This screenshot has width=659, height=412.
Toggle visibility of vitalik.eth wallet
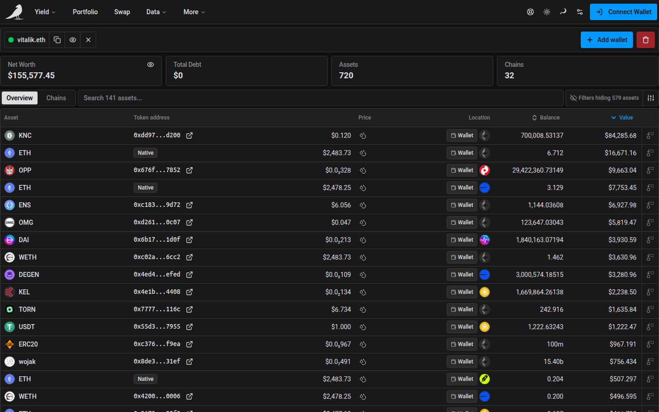[x=73, y=40]
